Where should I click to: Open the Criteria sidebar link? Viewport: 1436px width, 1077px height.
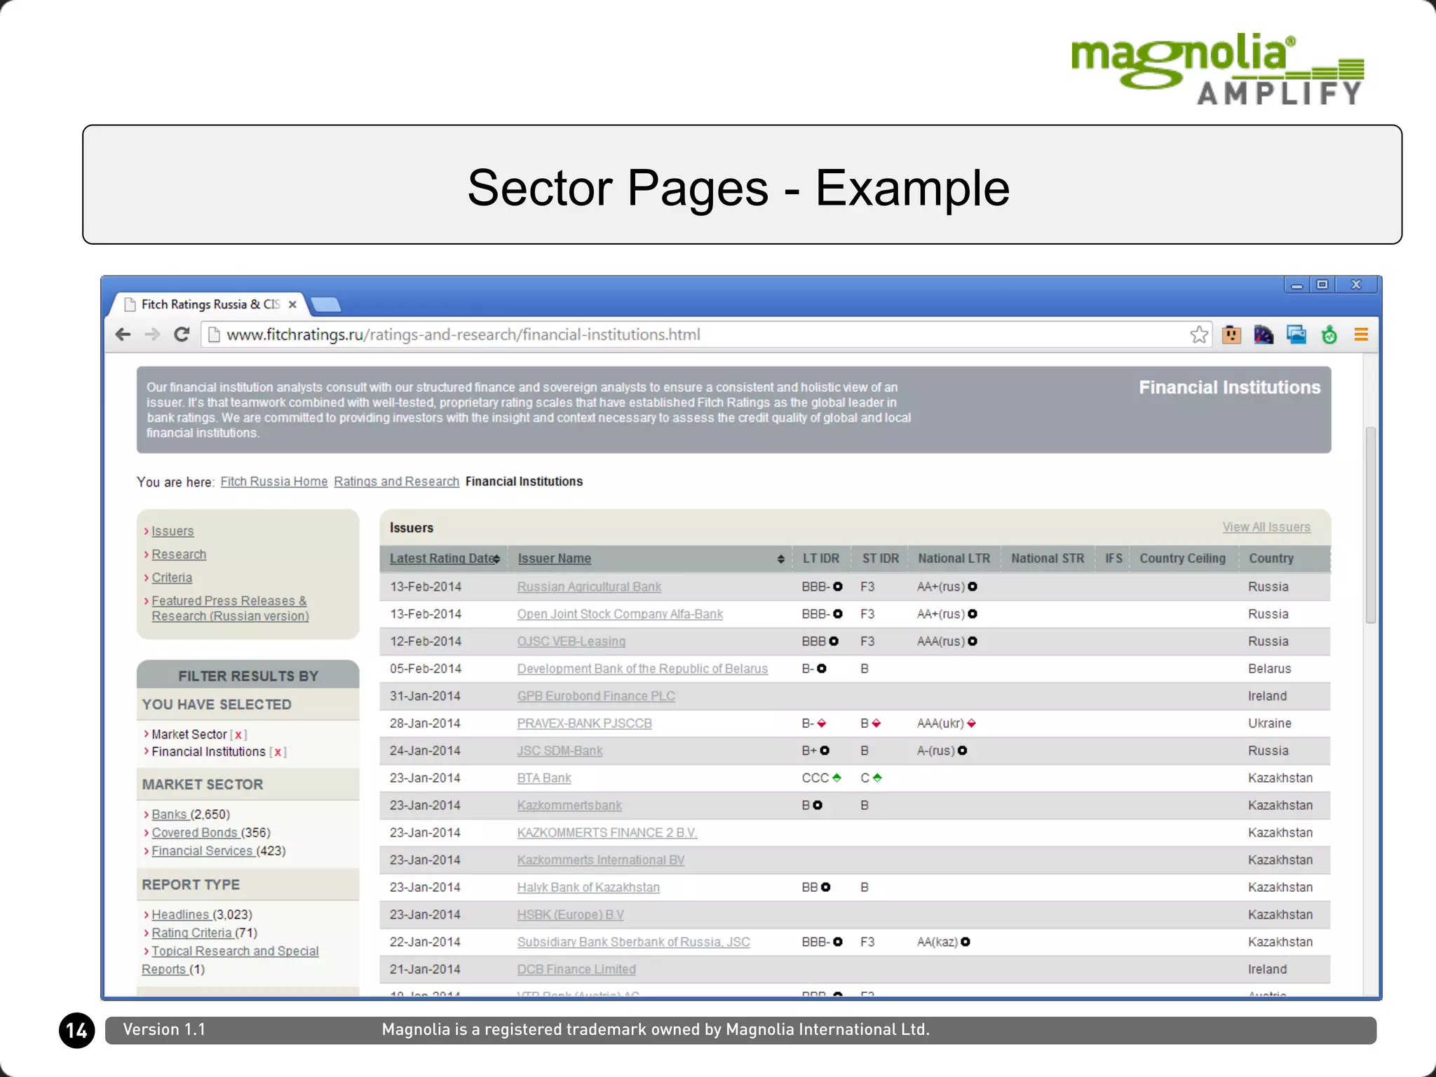(x=172, y=578)
